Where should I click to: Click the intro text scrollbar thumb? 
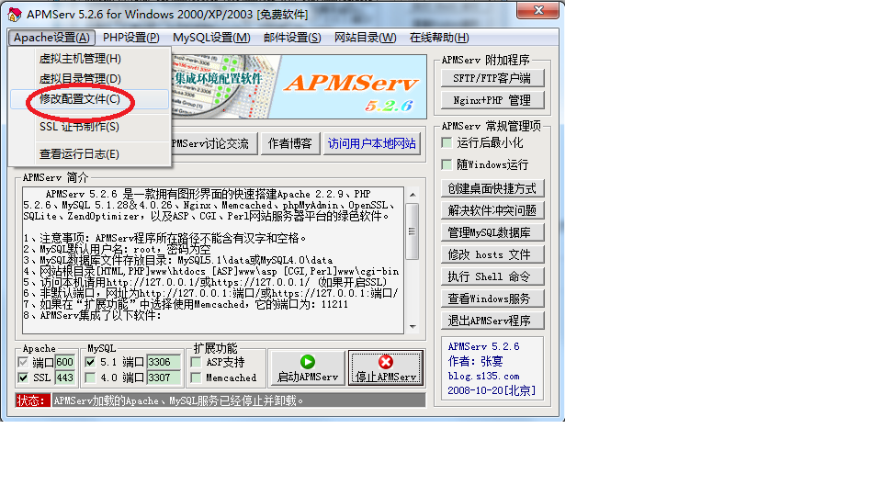point(413,231)
